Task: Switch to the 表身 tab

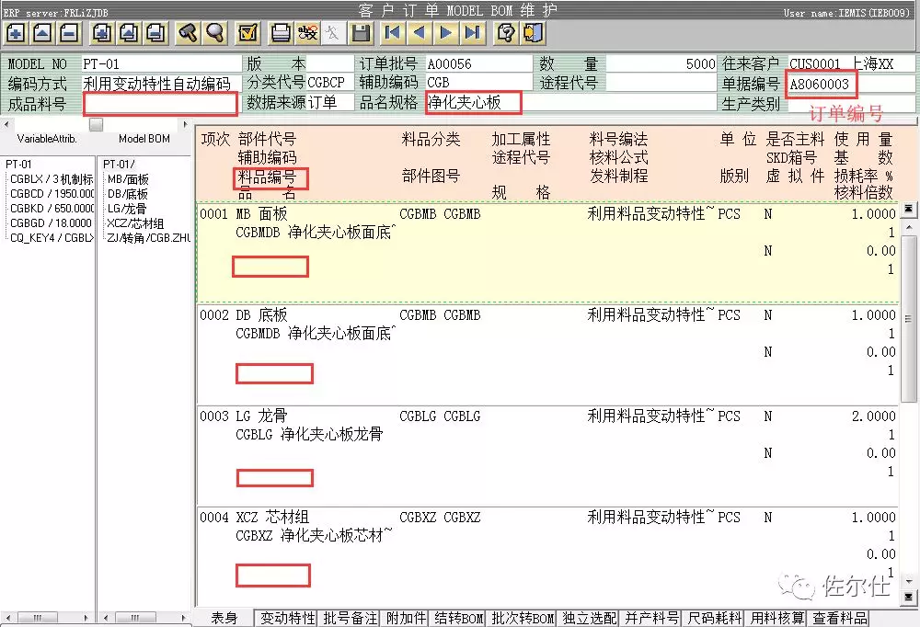Action: click(x=224, y=618)
